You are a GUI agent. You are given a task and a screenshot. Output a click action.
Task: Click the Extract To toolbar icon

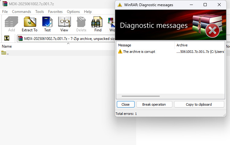[x=30, y=24]
